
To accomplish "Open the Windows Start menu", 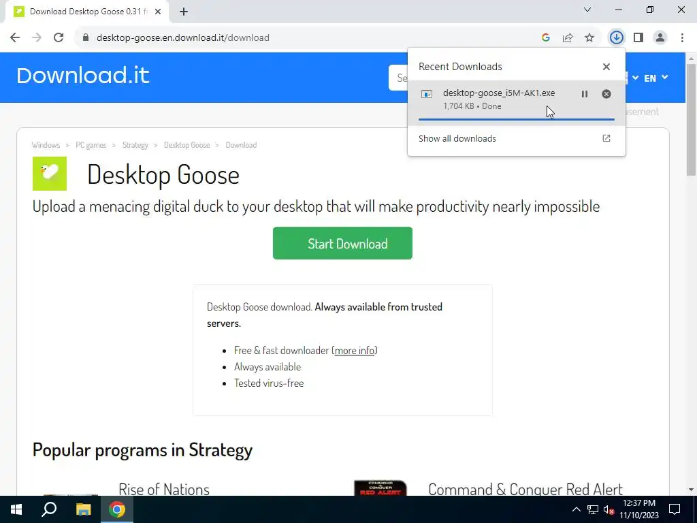I will coord(16,509).
